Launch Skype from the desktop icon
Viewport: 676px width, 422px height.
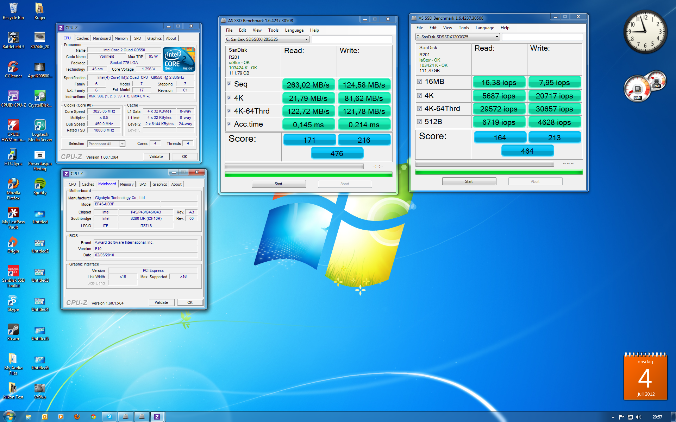tap(13, 303)
